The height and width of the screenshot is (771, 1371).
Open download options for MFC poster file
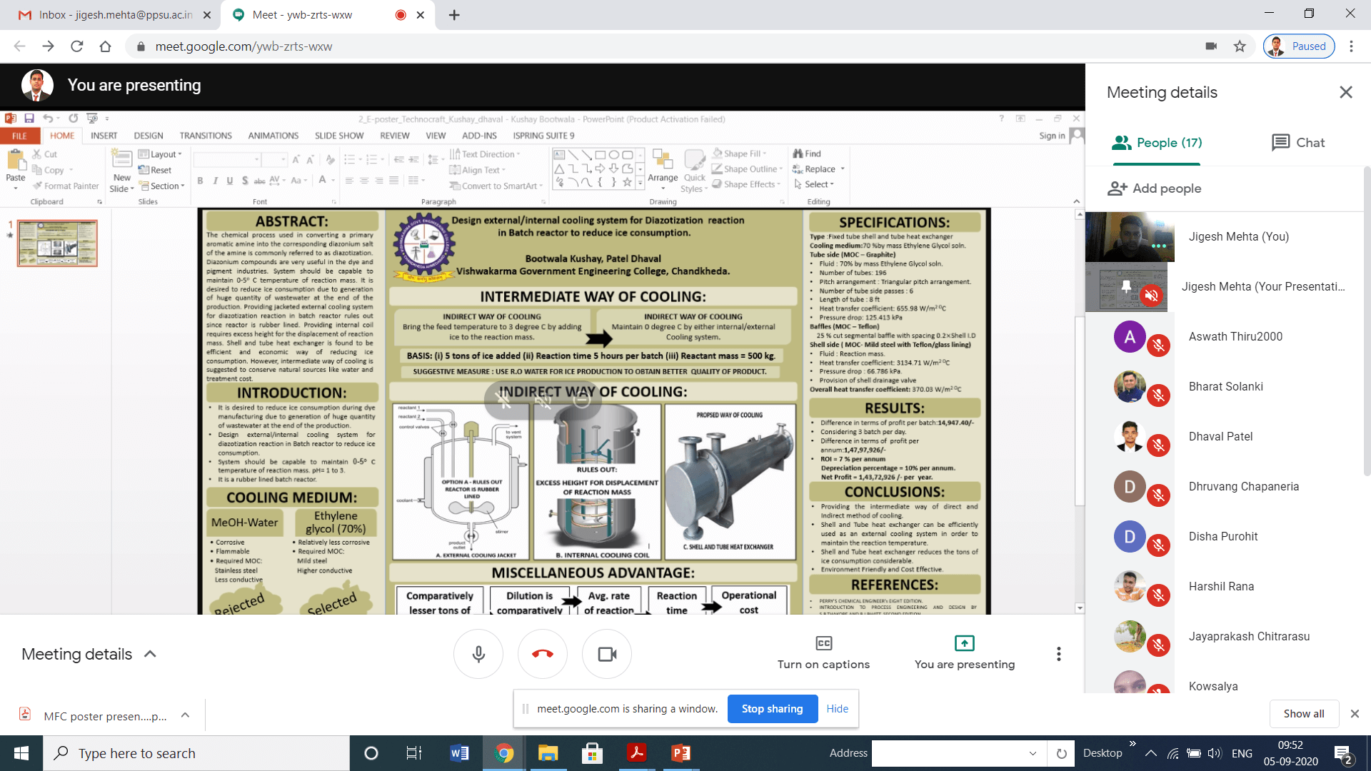(x=185, y=715)
